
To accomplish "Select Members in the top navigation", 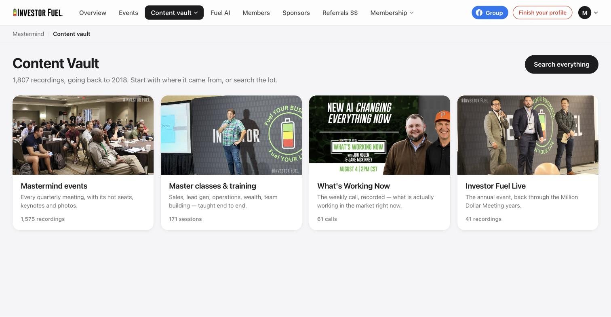I will (256, 13).
